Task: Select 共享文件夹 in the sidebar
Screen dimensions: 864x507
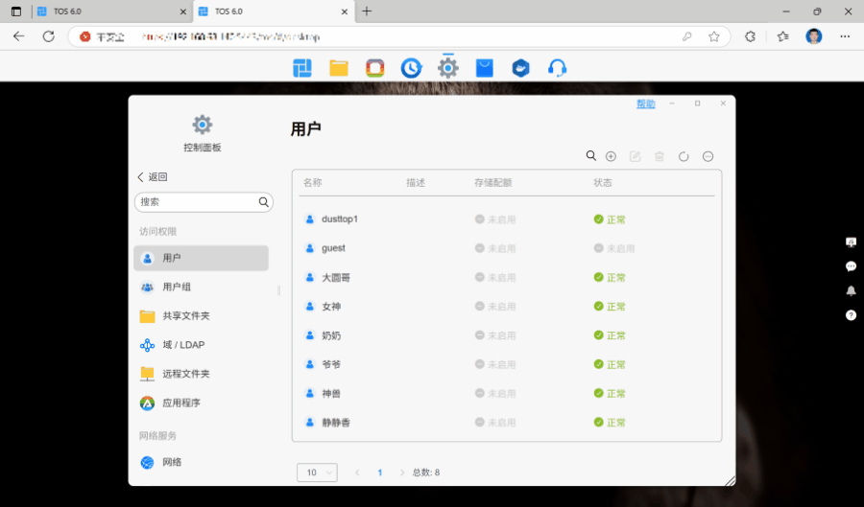Action: (185, 315)
